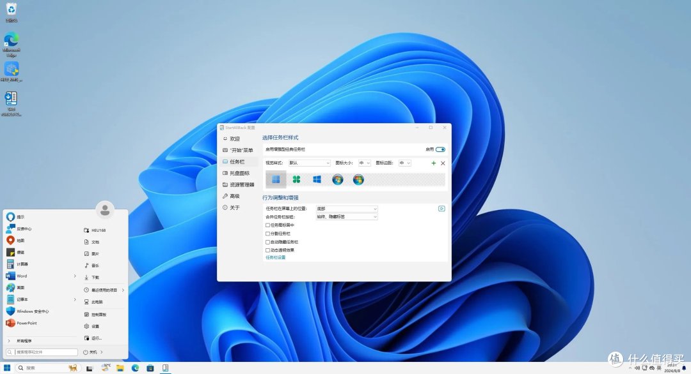691x374 pixels.
Task: Start PowerPoint from the Start menu
Action: (24, 322)
